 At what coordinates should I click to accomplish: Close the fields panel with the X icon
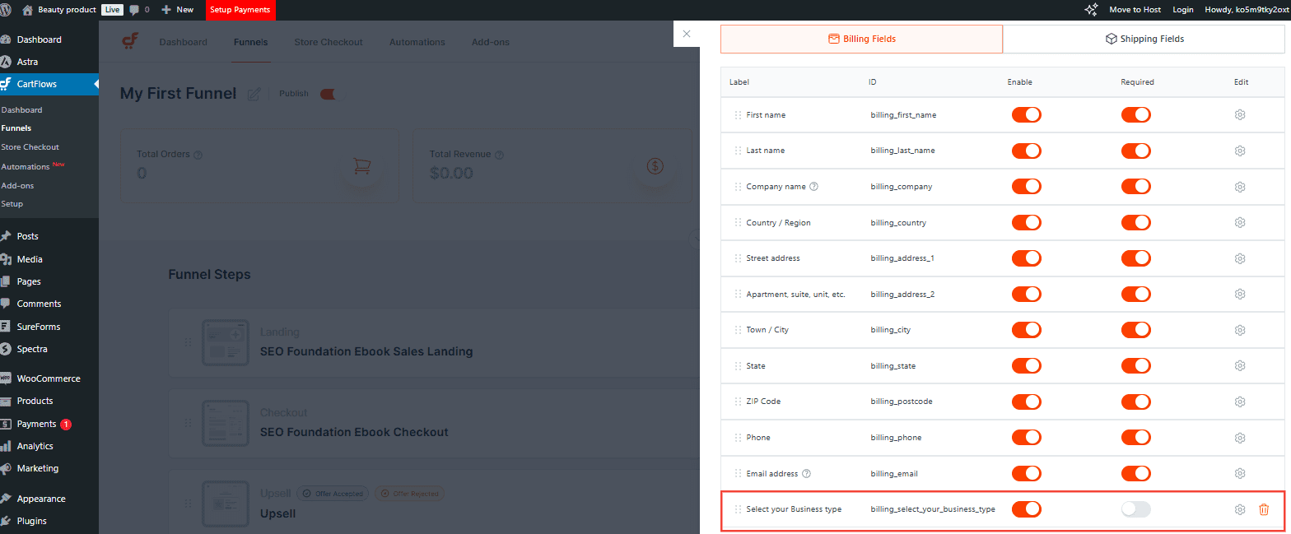pyautogui.click(x=687, y=35)
